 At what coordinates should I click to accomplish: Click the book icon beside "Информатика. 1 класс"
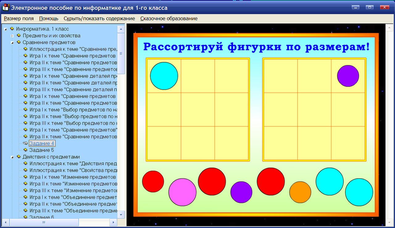coord(12,29)
